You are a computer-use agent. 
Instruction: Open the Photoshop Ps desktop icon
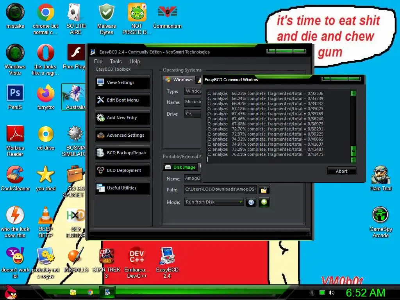(x=15, y=97)
